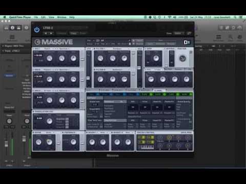Click the Noise Amp knob
The width and height of the screenshot is (246, 184).
tap(50, 142)
